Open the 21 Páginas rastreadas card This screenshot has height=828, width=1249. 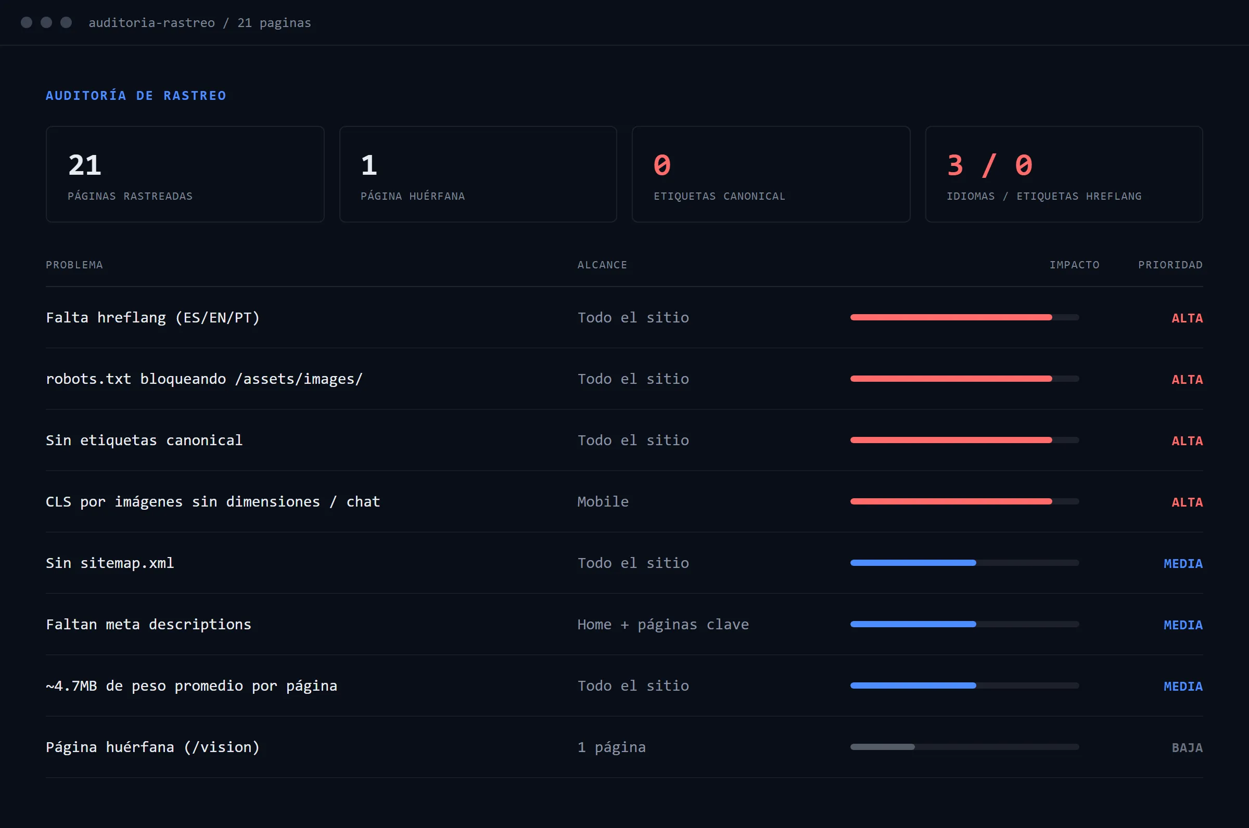185,174
